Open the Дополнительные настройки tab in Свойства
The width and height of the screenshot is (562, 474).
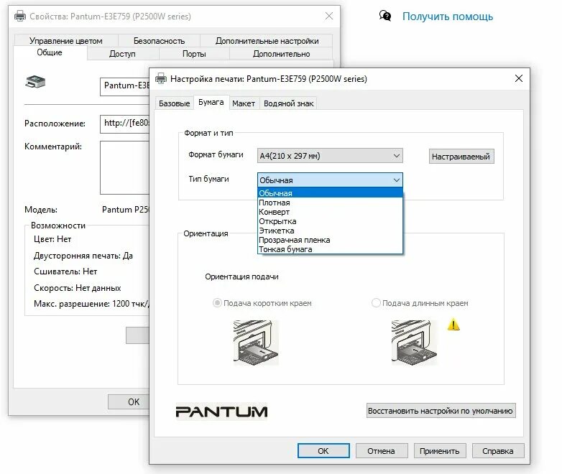267,41
